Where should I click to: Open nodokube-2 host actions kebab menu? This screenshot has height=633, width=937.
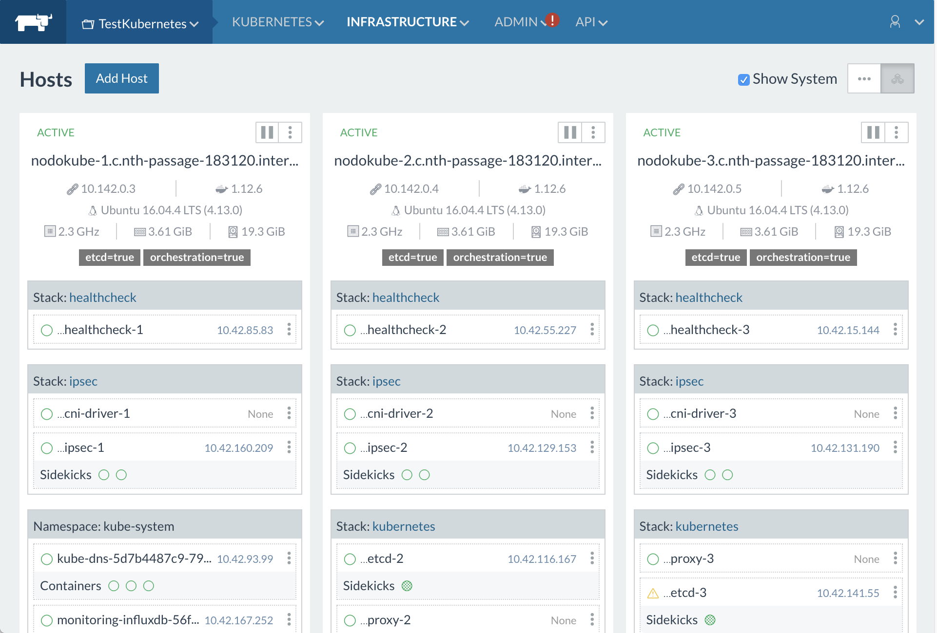[x=593, y=132]
